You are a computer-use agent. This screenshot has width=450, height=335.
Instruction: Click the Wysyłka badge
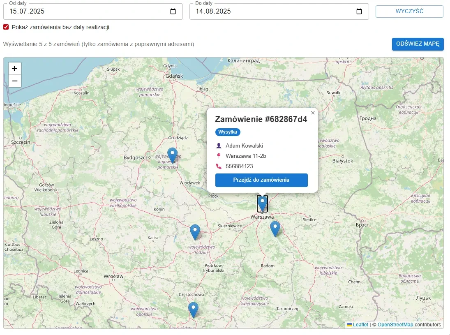(x=228, y=132)
